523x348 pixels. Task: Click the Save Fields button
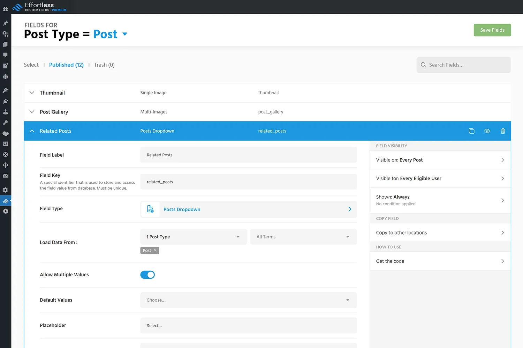tap(492, 30)
